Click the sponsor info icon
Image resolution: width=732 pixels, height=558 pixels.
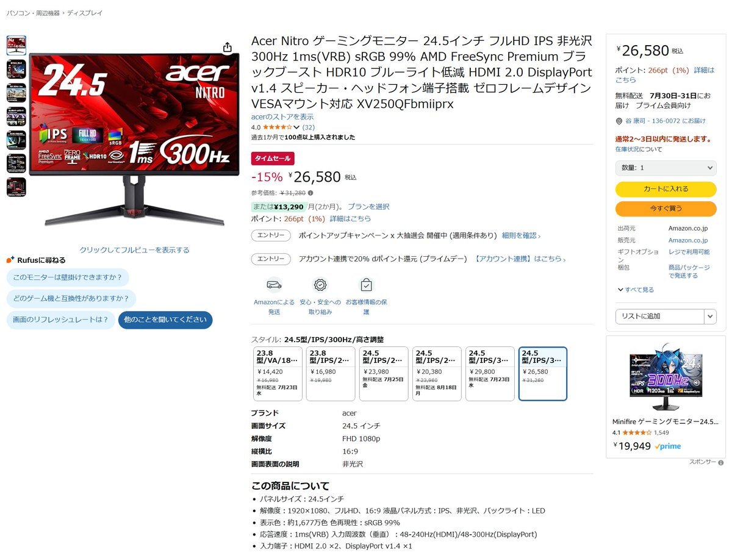click(x=721, y=463)
